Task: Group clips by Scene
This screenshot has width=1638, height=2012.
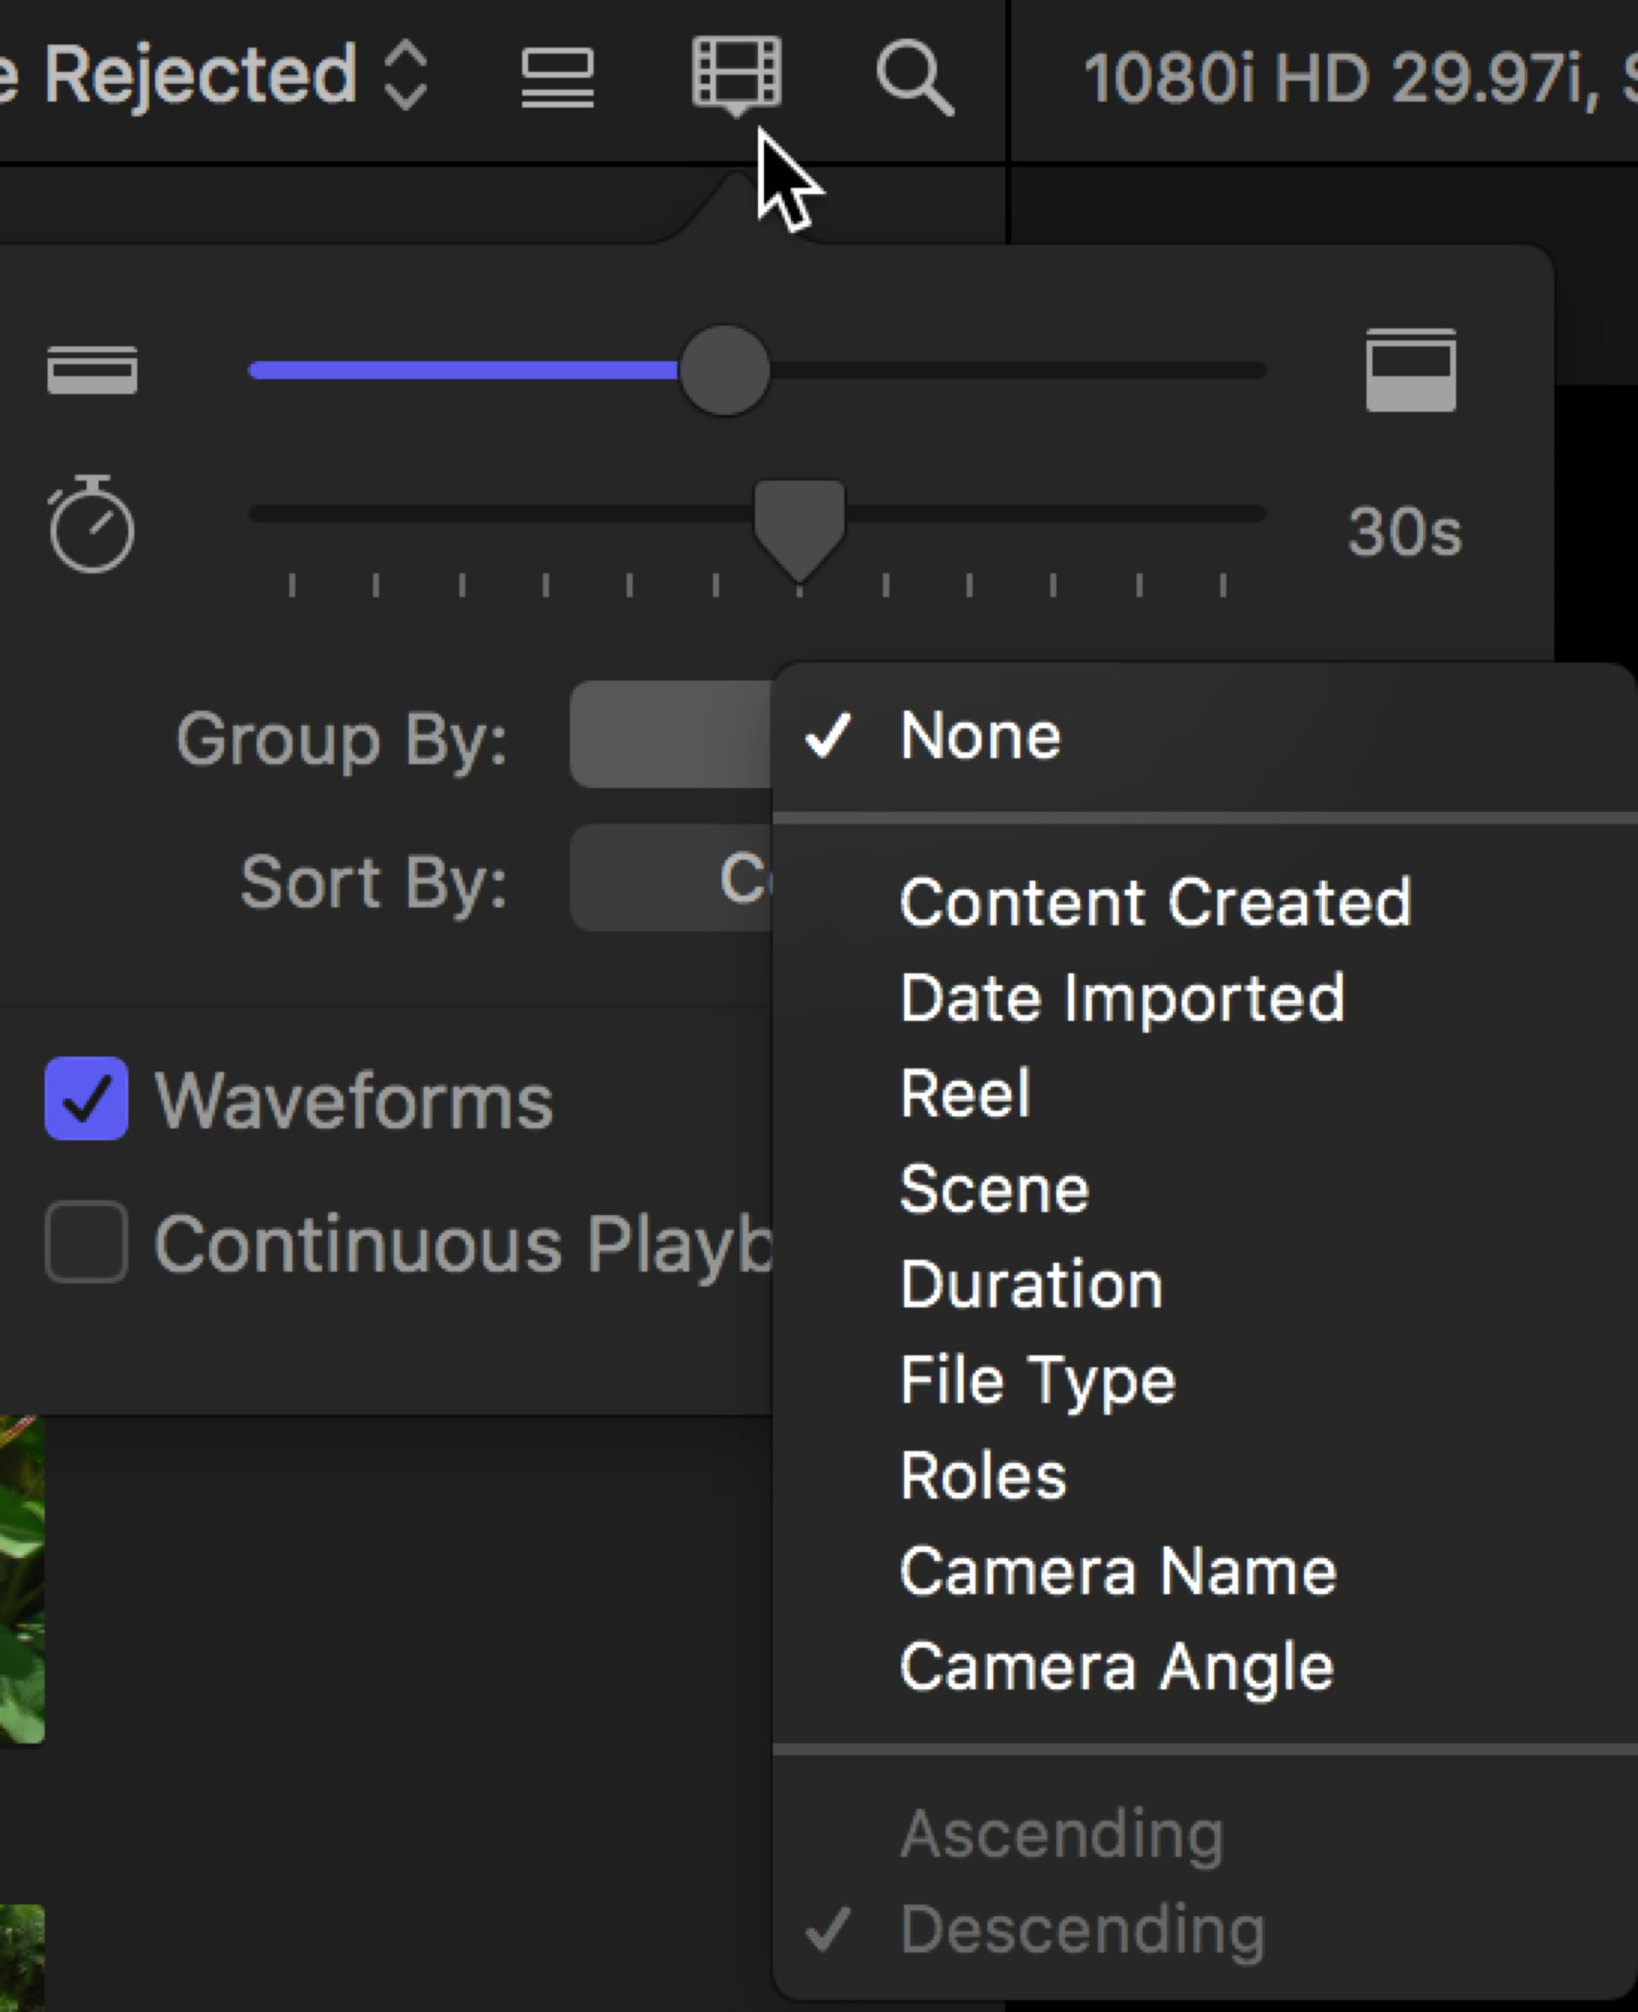Action: coord(994,1188)
